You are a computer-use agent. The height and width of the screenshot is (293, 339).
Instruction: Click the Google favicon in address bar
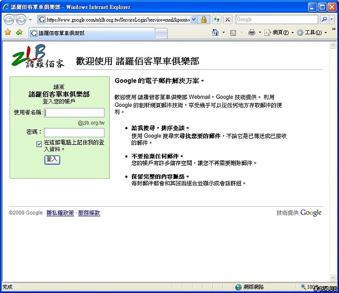pyautogui.click(x=42, y=20)
